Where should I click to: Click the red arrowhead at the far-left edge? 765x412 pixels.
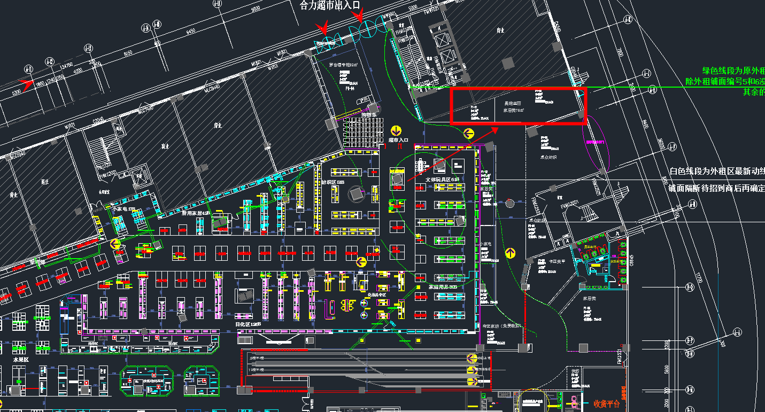click(25, 83)
